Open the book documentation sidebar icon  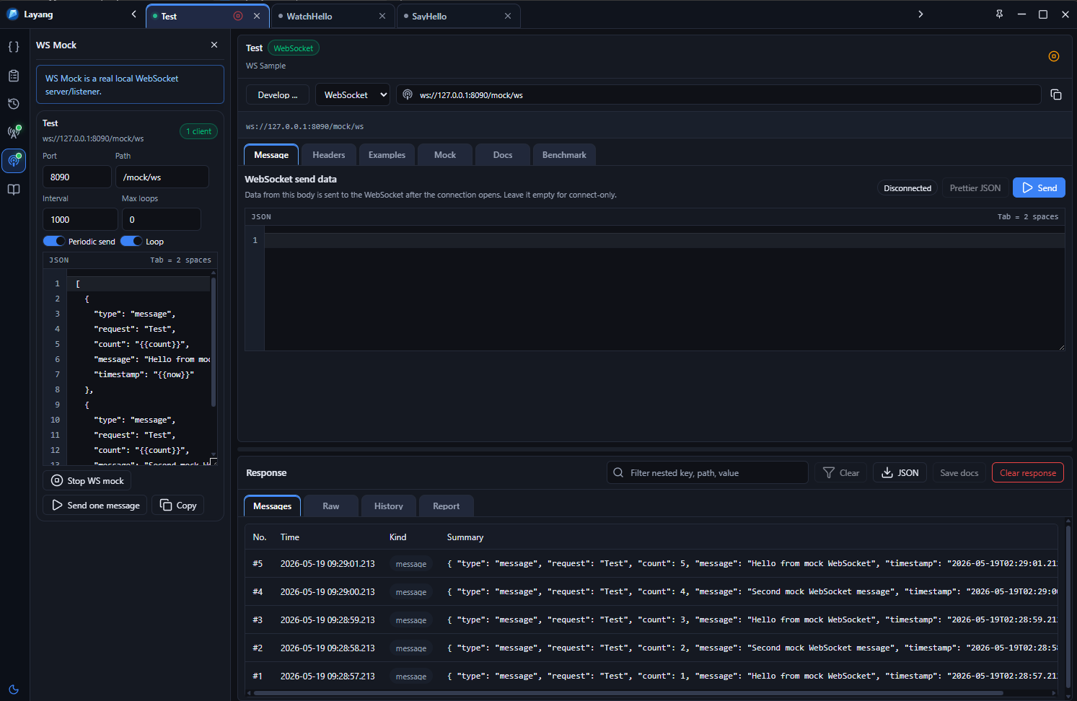(x=14, y=190)
